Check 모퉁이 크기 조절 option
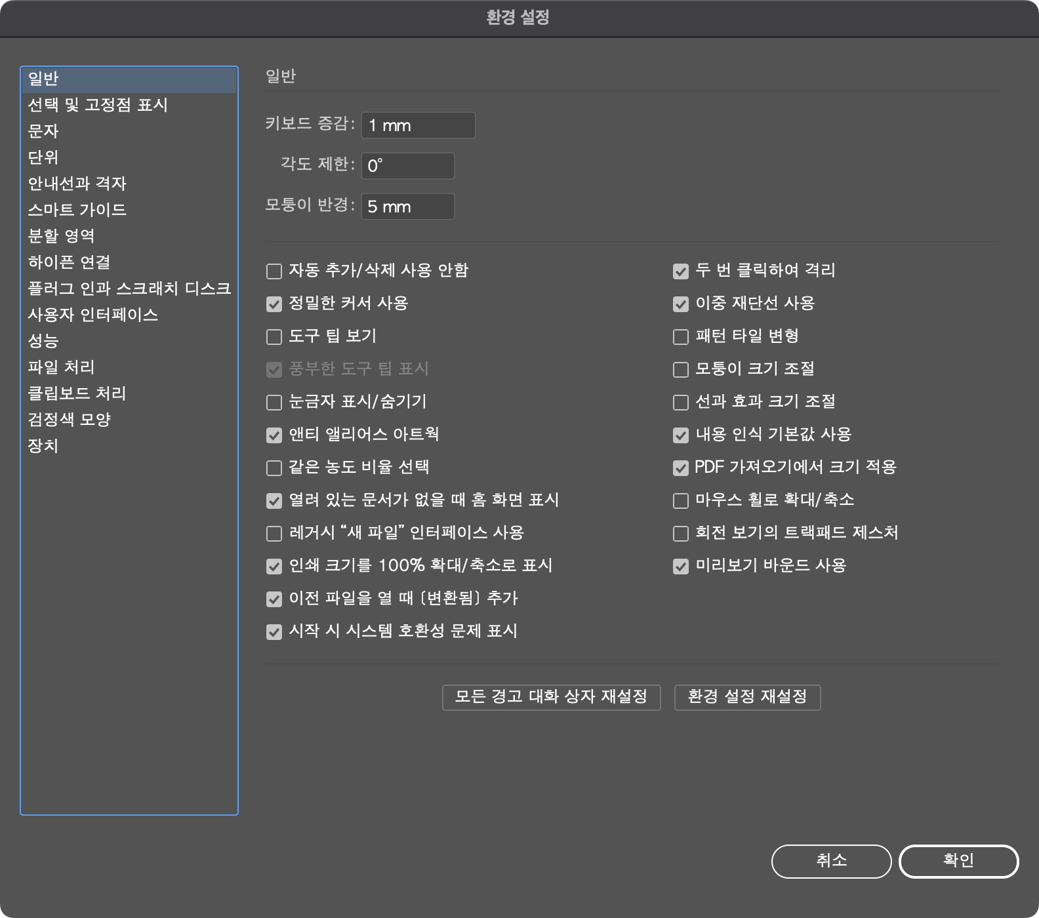Viewport: 1039px width, 918px height. pos(681,369)
